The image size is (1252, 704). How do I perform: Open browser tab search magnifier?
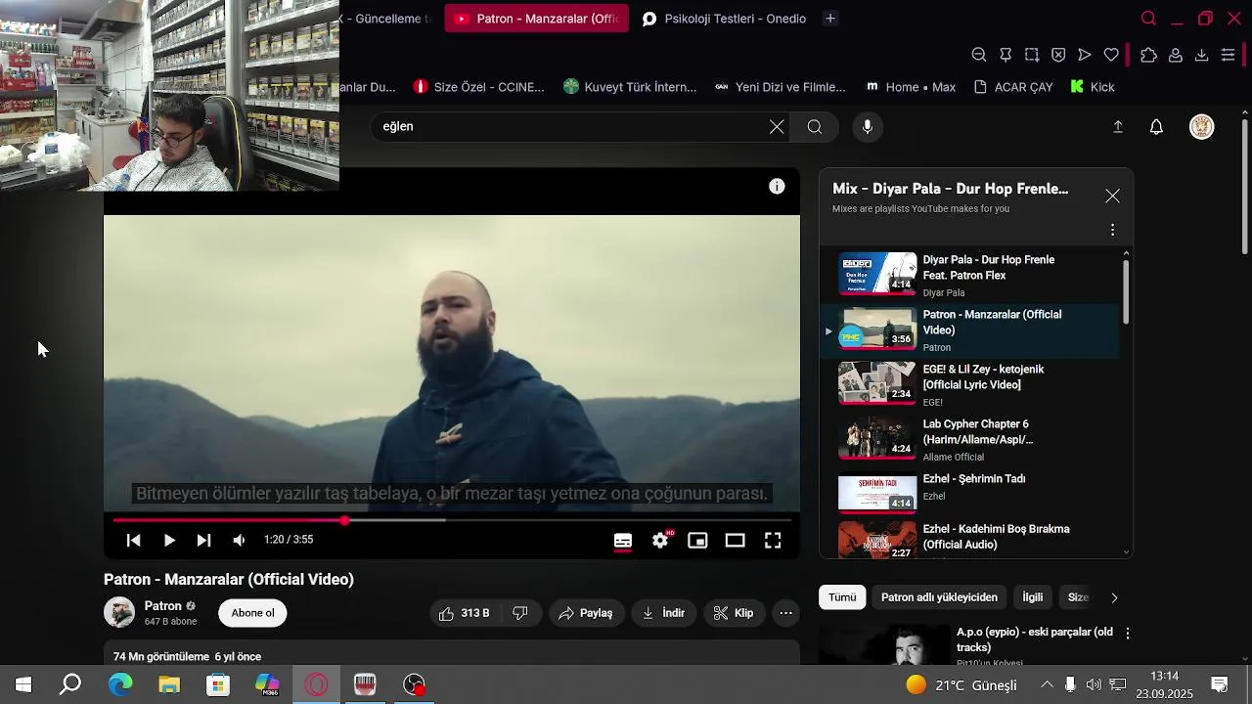pos(1149,19)
